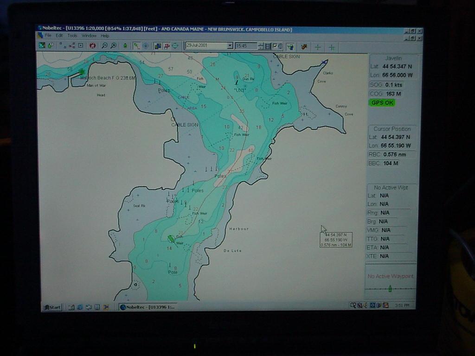Click the red circular toolbar icon
The width and height of the screenshot is (475, 356).
click(x=92, y=46)
